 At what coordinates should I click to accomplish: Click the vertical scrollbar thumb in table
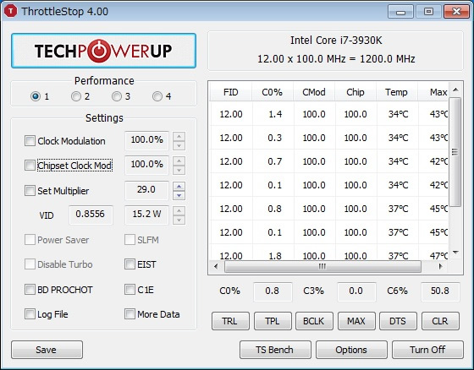pyautogui.click(x=455, y=152)
